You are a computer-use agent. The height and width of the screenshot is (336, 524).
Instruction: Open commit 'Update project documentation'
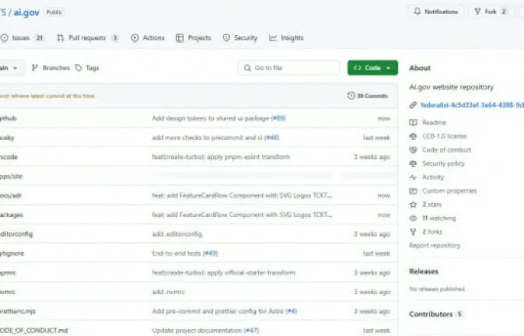click(197, 331)
